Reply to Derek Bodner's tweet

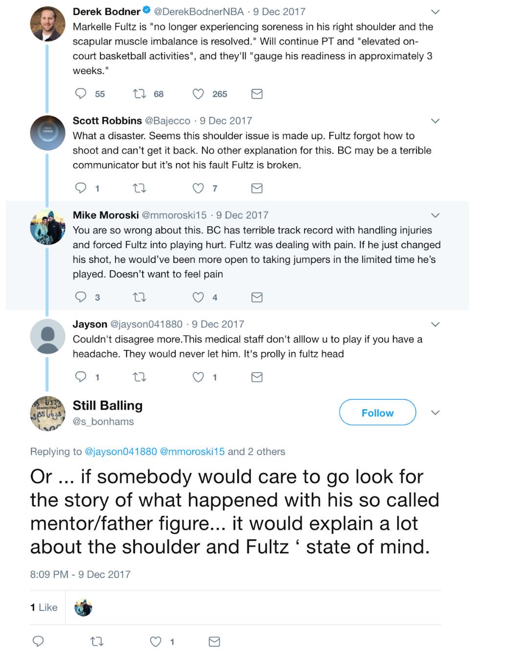coord(81,93)
